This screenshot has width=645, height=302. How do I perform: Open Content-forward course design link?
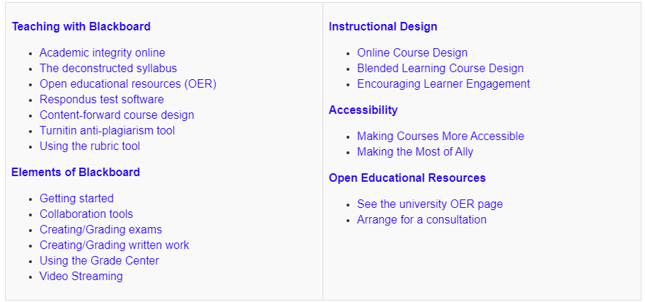coord(117,115)
